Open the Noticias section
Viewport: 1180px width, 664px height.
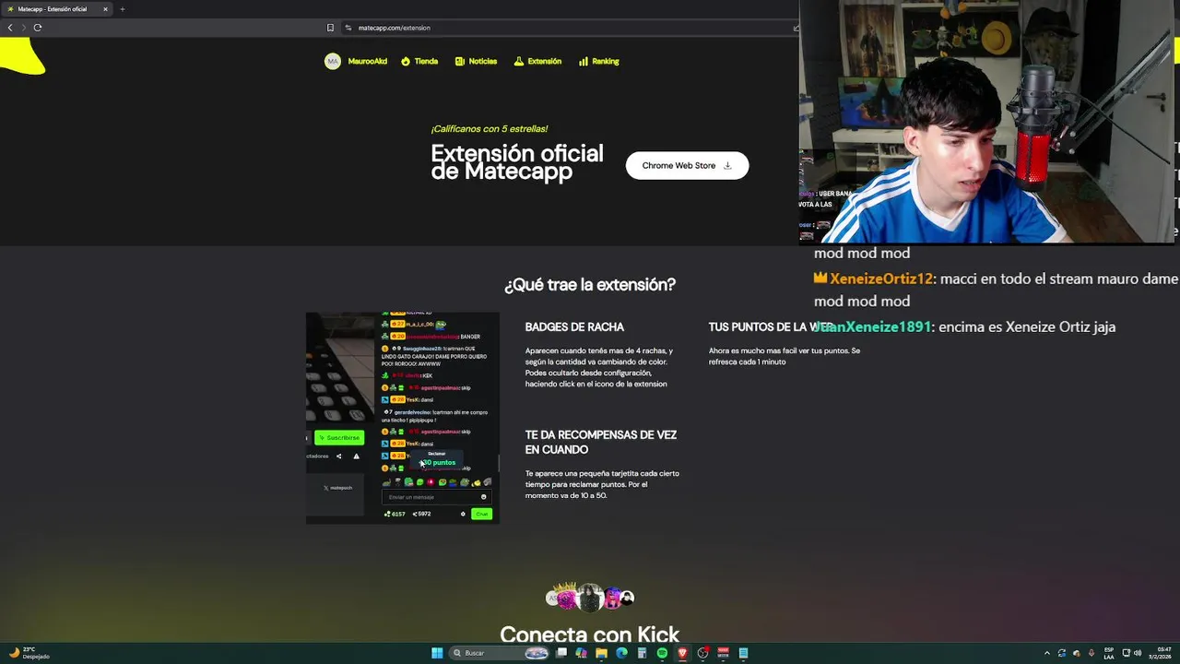pyautogui.click(x=483, y=62)
